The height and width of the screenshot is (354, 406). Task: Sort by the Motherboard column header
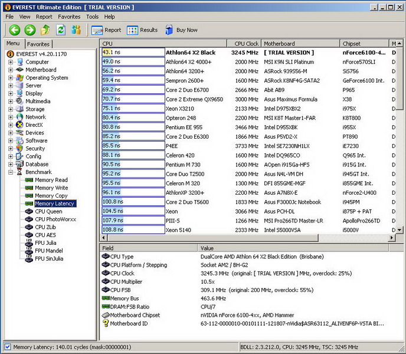click(300, 44)
